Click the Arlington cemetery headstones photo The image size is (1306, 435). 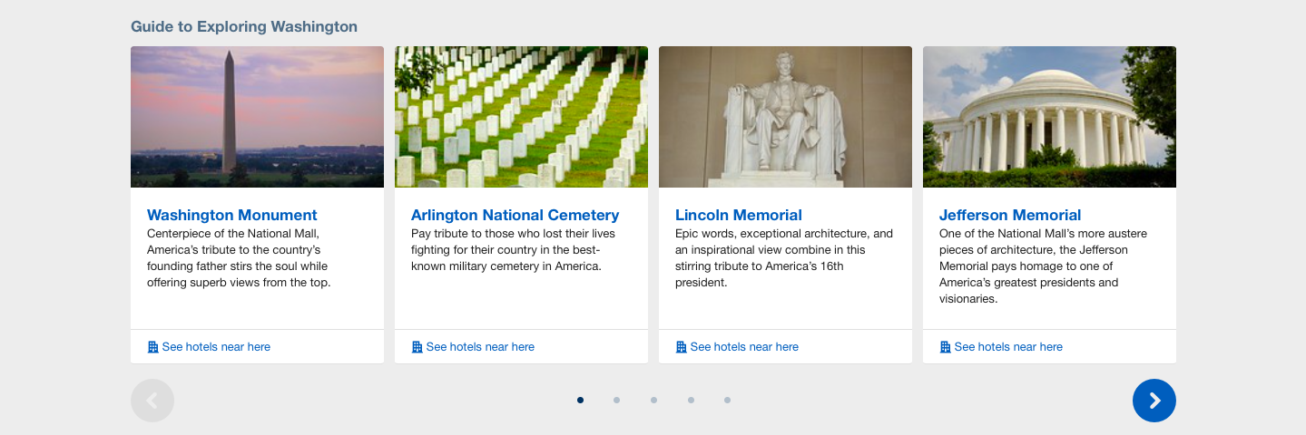(521, 117)
